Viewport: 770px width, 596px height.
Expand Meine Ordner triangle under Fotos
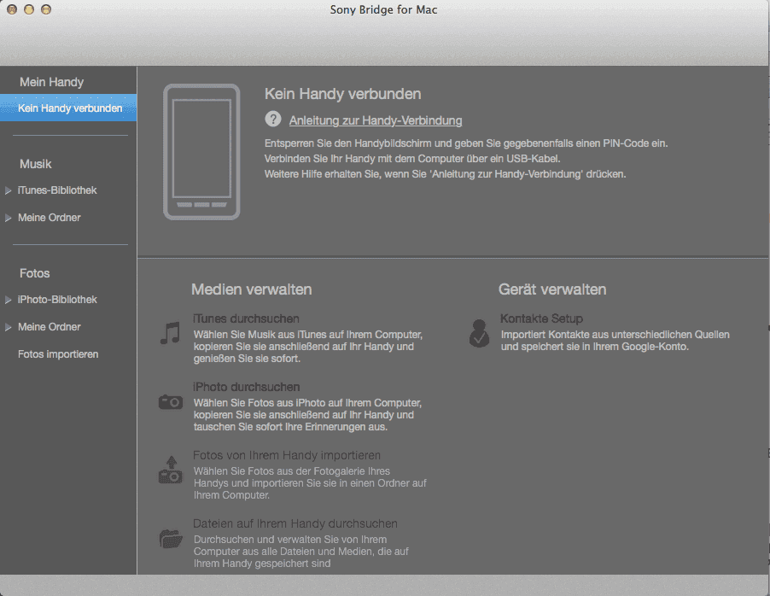click(8, 327)
